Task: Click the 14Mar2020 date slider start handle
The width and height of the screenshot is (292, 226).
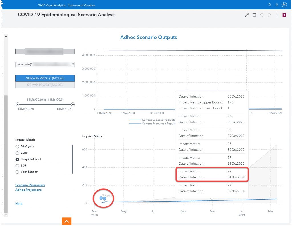Action: coord(18,104)
